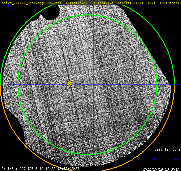Click the Last 12 Hours label
Image resolution: width=181 pixels, height=171 pixels.
pos(167,149)
